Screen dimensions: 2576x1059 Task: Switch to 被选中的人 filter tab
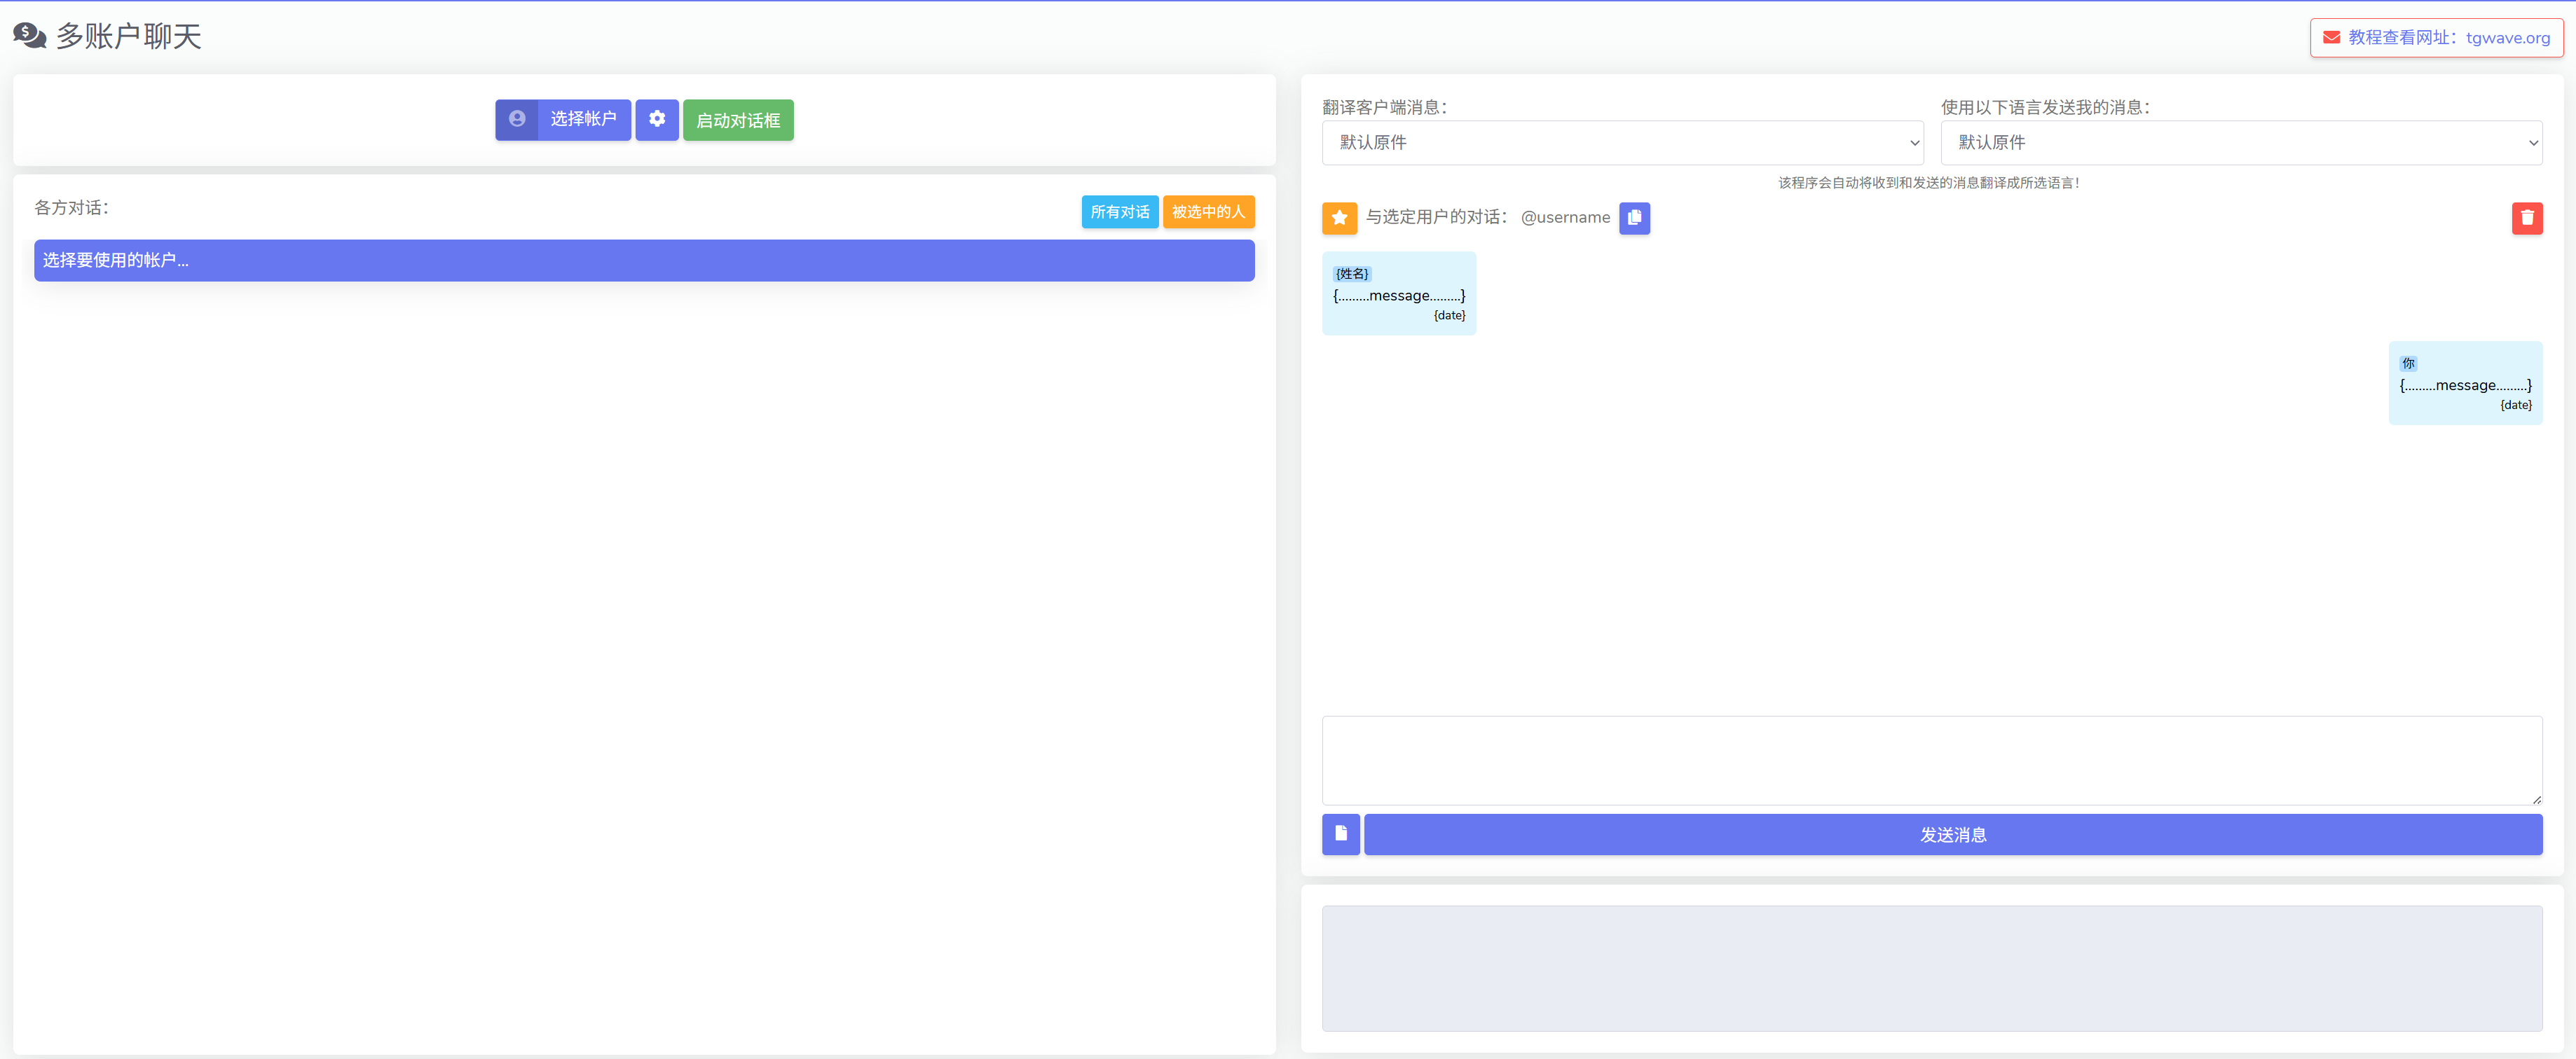1208,212
